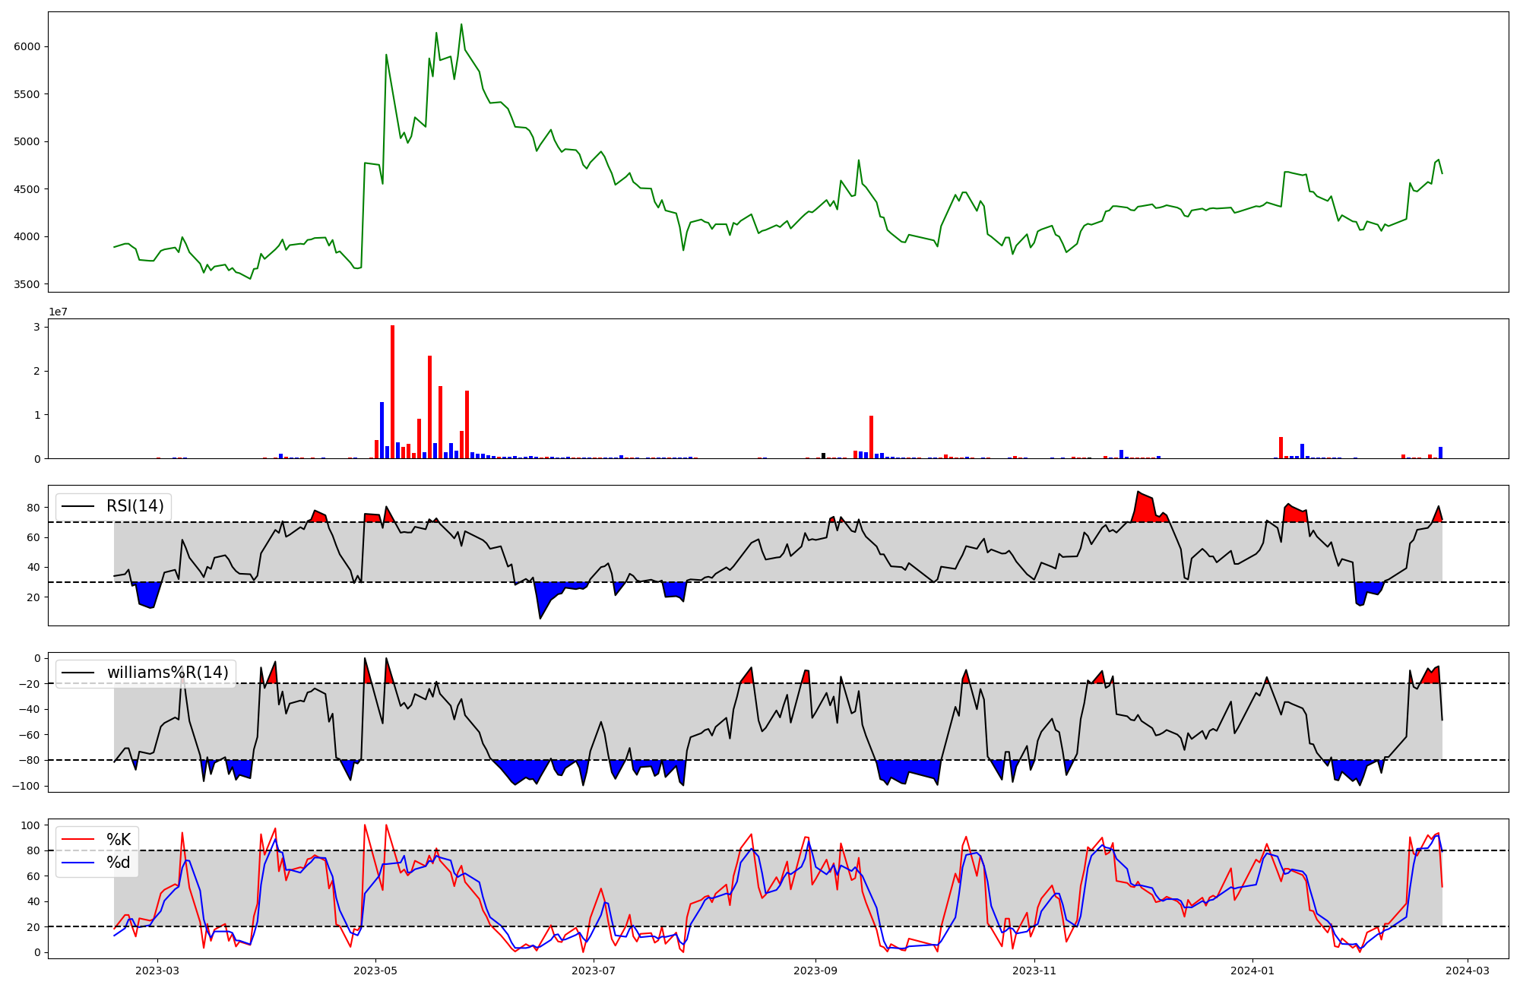Select the 2023-05 x-axis date label
The width and height of the screenshot is (1520, 988).
click(375, 971)
